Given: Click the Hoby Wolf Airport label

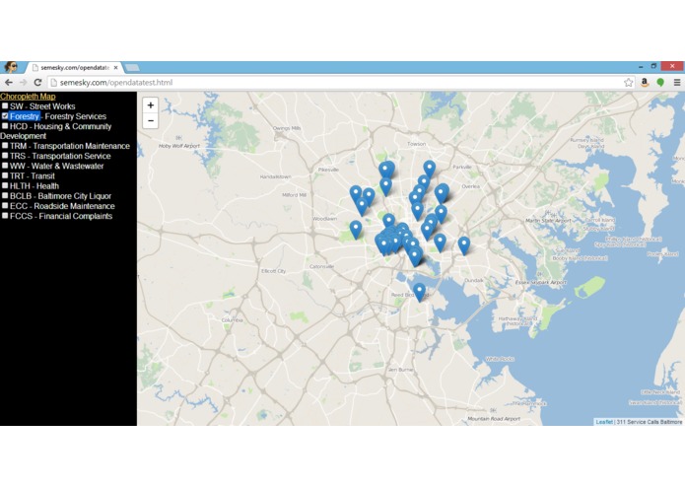Looking at the screenshot, I should coord(179,146).
